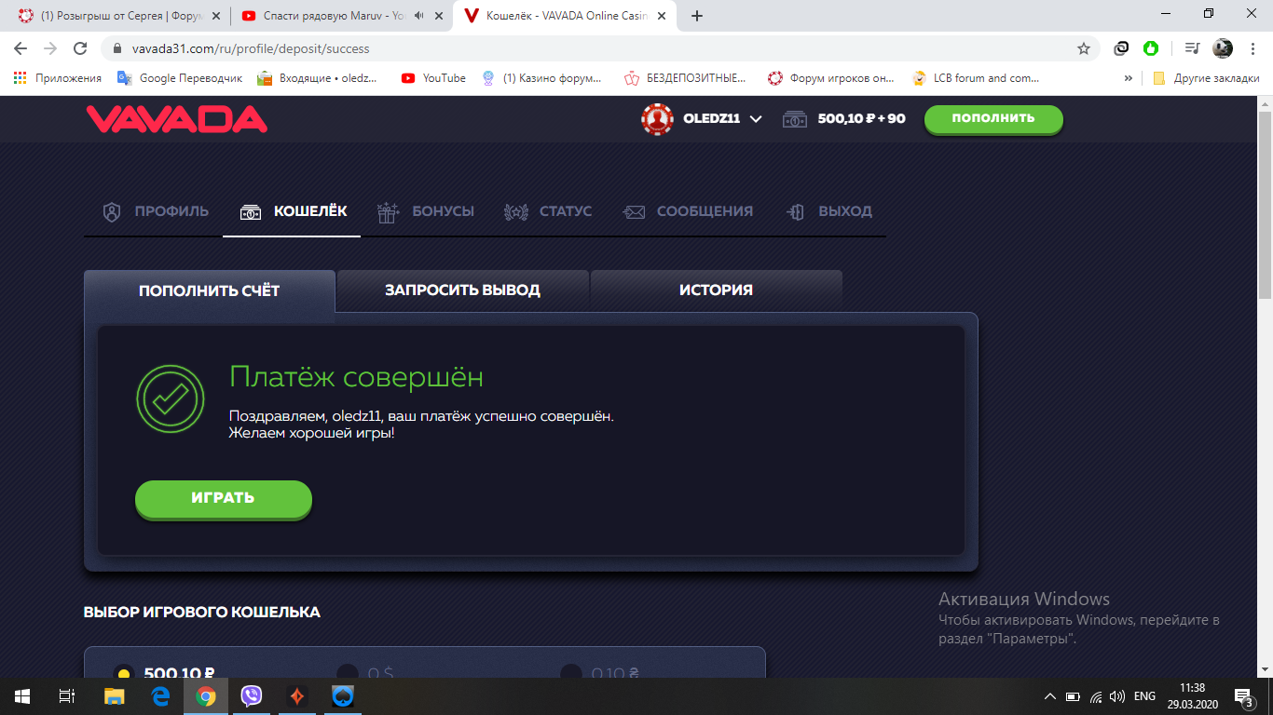Image resolution: width=1273 pixels, height=715 pixels.
Task: Open the Казино форум bookmark
Action: pyautogui.click(x=541, y=78)
